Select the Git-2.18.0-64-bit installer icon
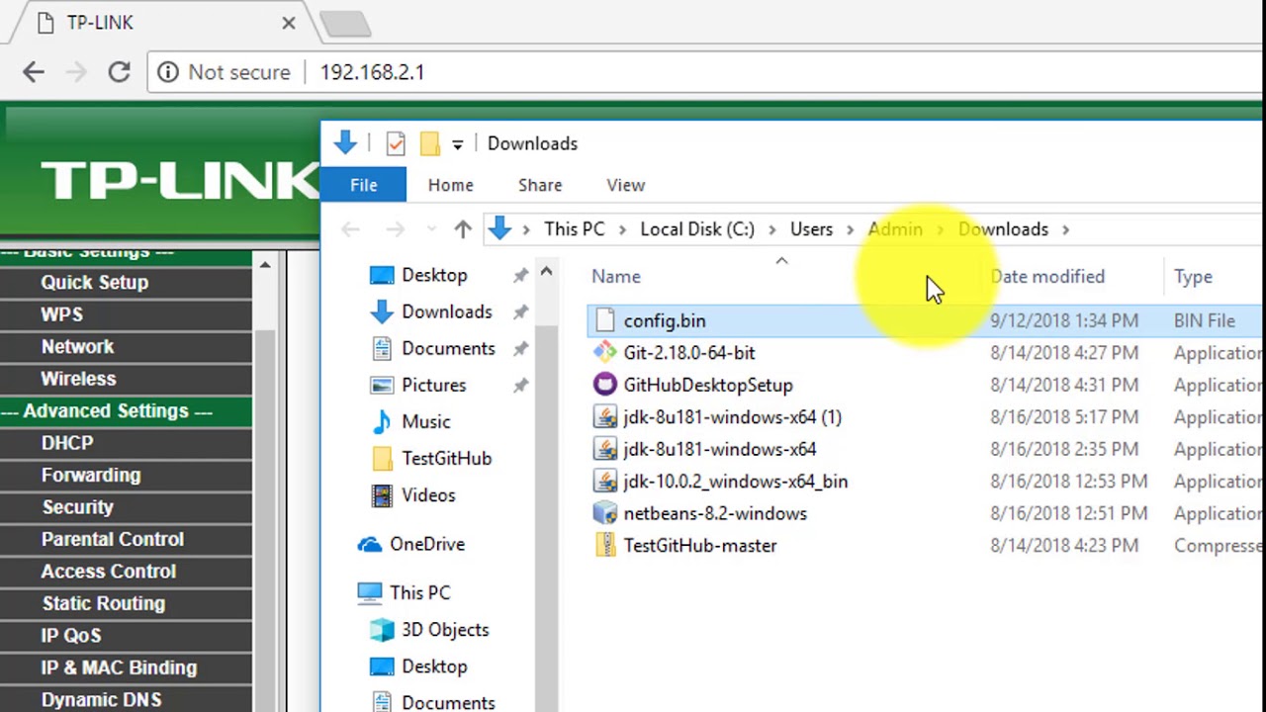 click(605, 352)
